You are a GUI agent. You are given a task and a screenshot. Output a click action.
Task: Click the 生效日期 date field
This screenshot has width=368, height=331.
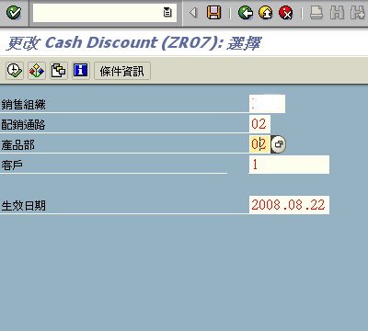tap(289, 205)
